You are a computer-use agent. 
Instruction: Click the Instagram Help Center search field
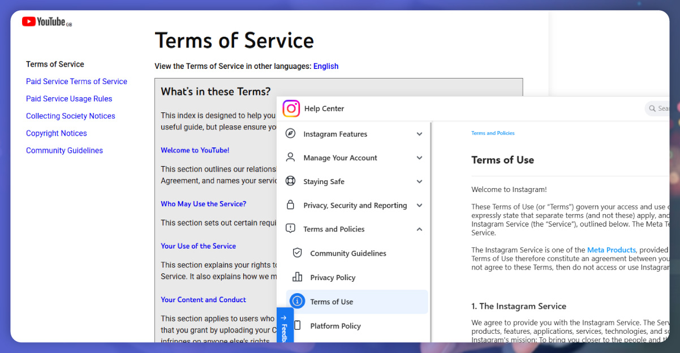659,108
